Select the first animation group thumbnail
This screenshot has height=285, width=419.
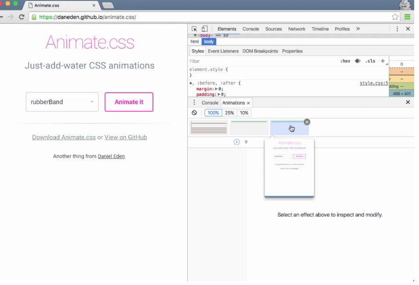point(209,127)
